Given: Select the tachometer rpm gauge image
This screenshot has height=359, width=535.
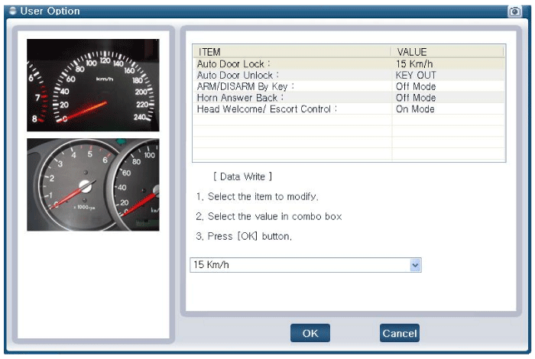Looking at the screenshot, I should (93, 185).
